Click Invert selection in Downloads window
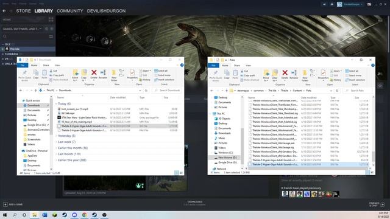The image size is (390, 219). [164, 80]
